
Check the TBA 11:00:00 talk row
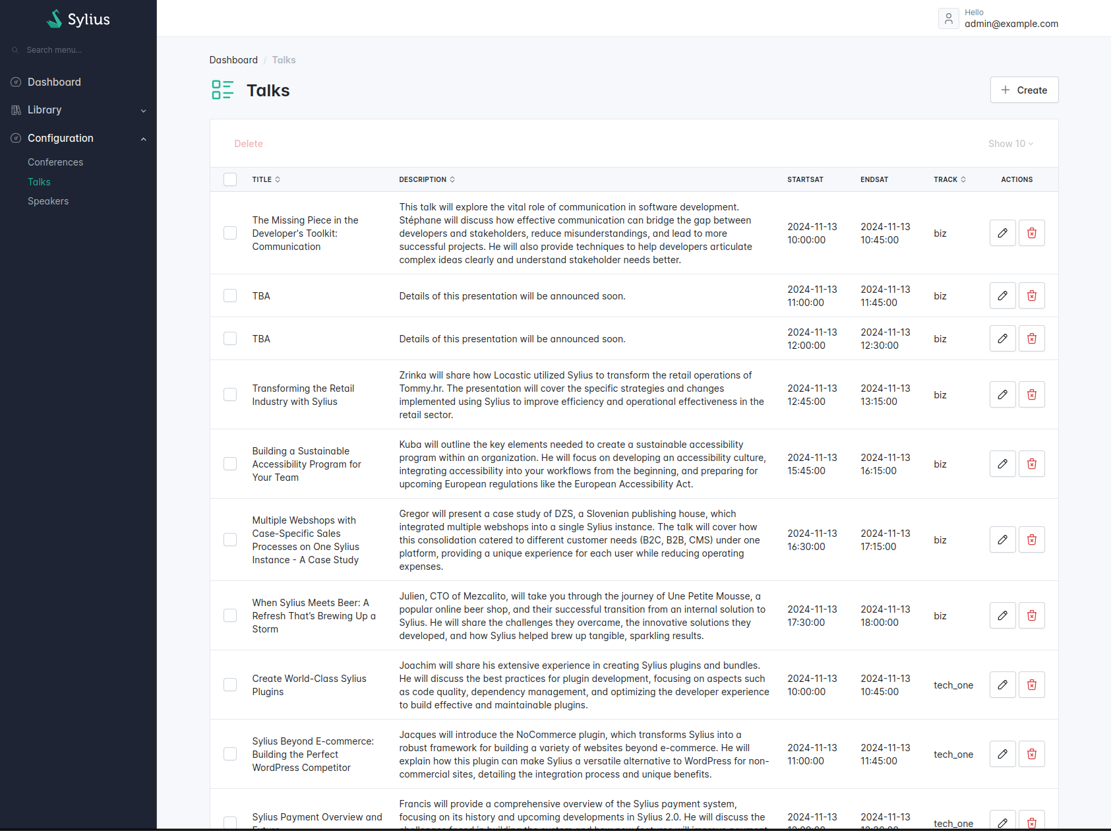pos(230,295)
